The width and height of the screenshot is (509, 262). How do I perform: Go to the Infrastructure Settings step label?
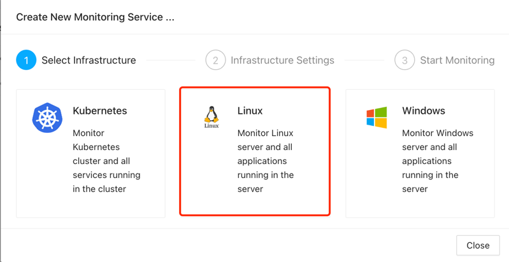(282, 60)
